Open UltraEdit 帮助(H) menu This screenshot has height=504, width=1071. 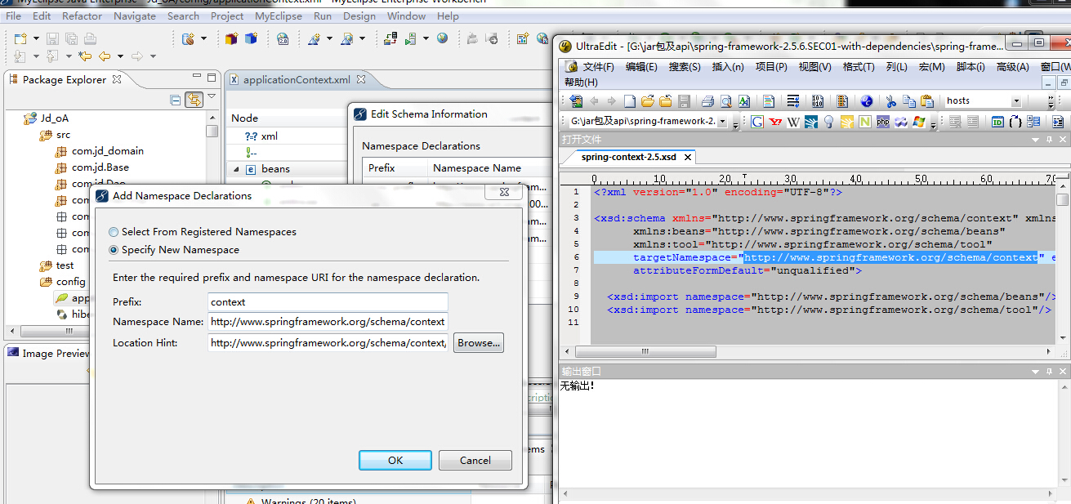(x=581, y=83)
